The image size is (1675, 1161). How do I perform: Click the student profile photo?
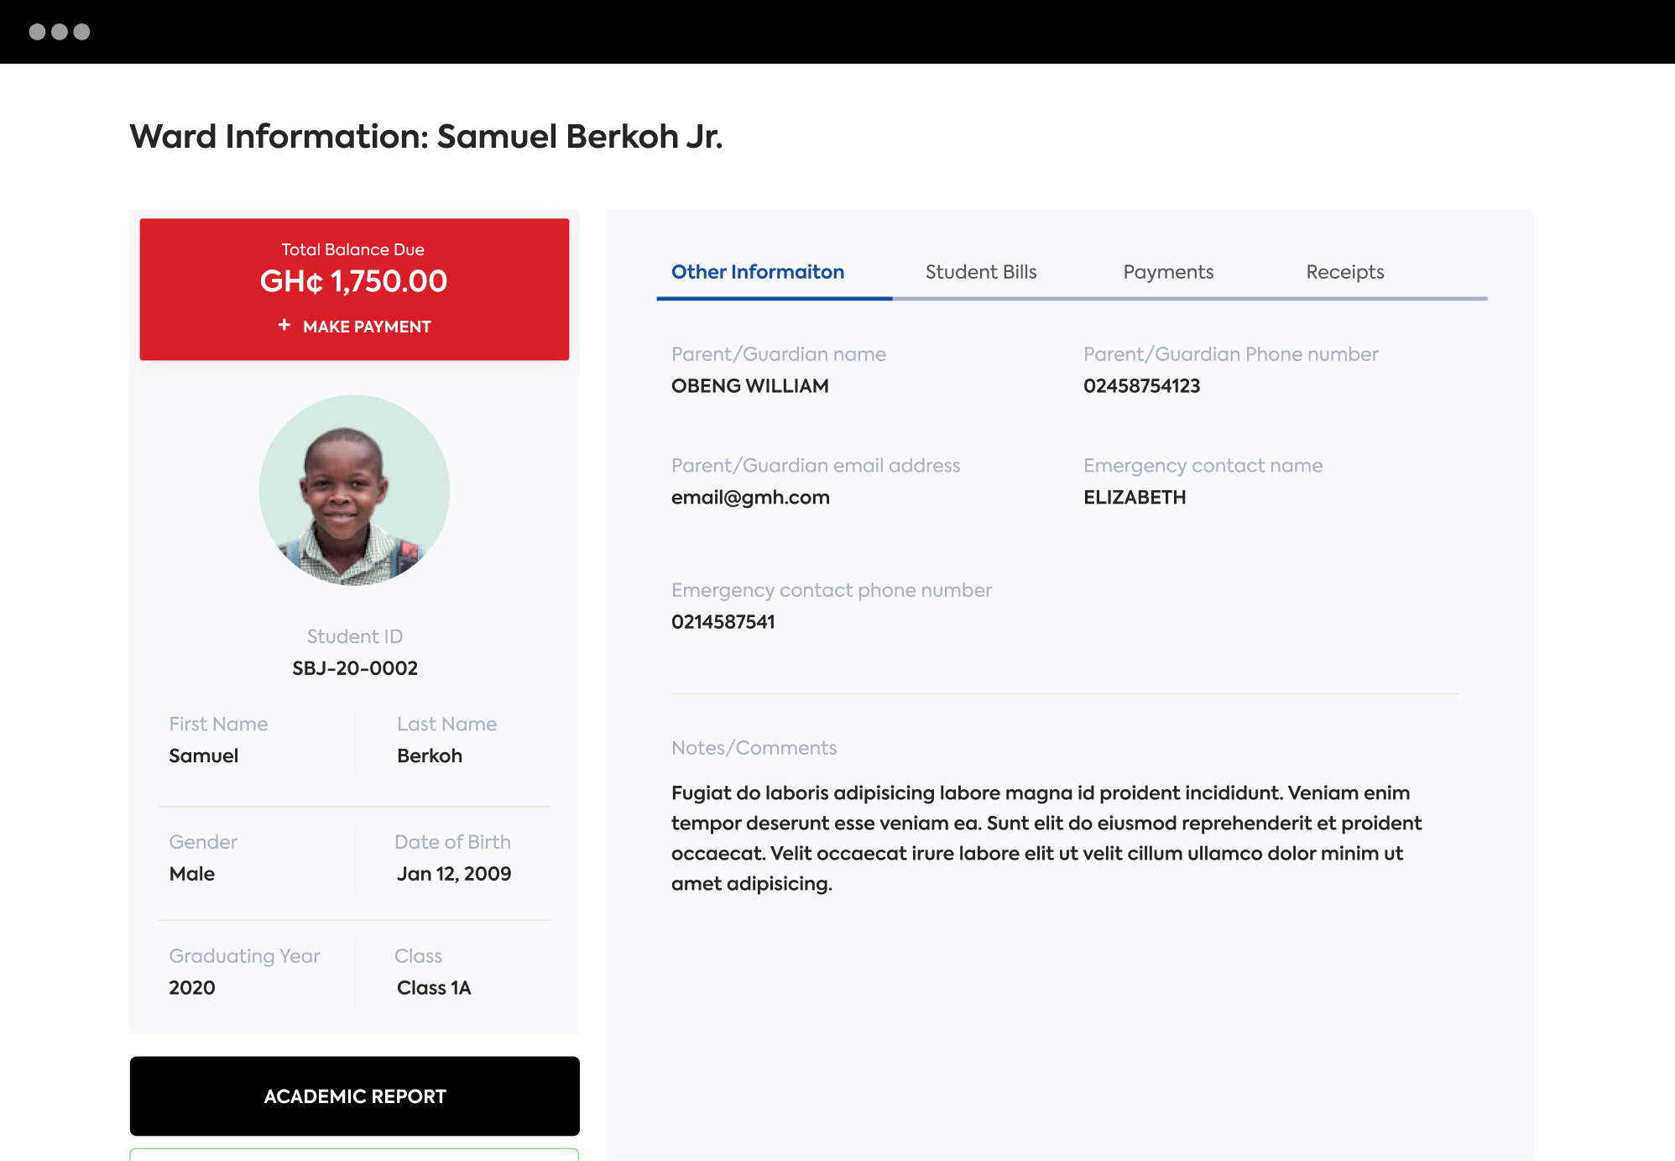point(354,490)
